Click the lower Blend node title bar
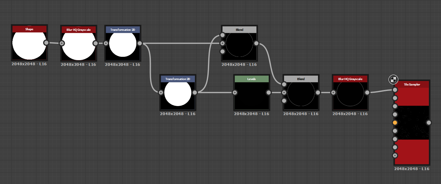The image size is (441, 184). pyautogui.click(x=301, y=79)
